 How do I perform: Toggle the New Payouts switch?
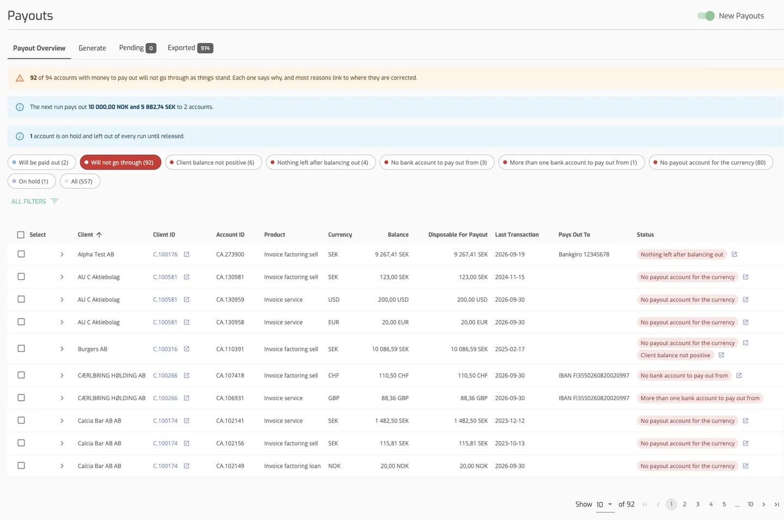706,16
